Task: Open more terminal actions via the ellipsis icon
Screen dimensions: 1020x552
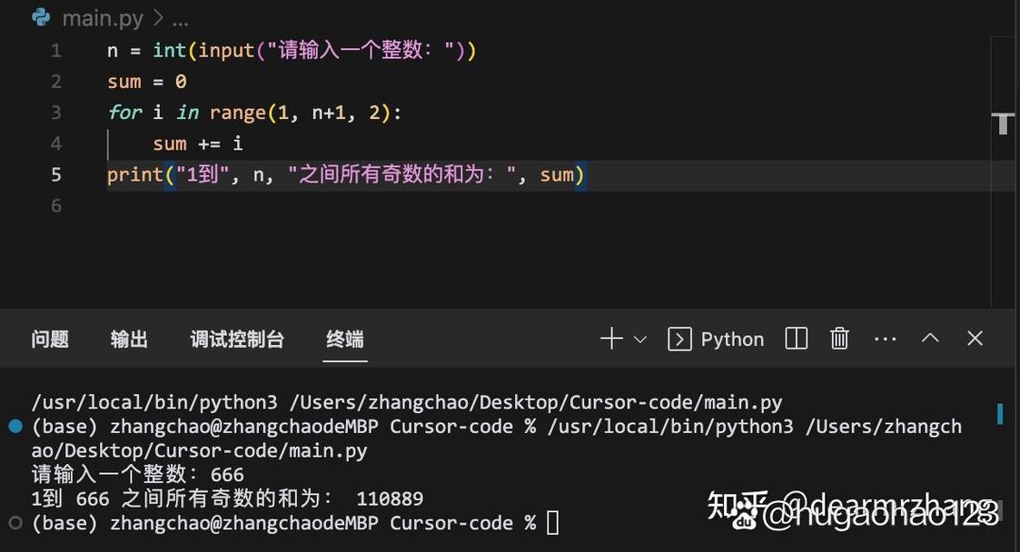Action: tap(885, 338)
